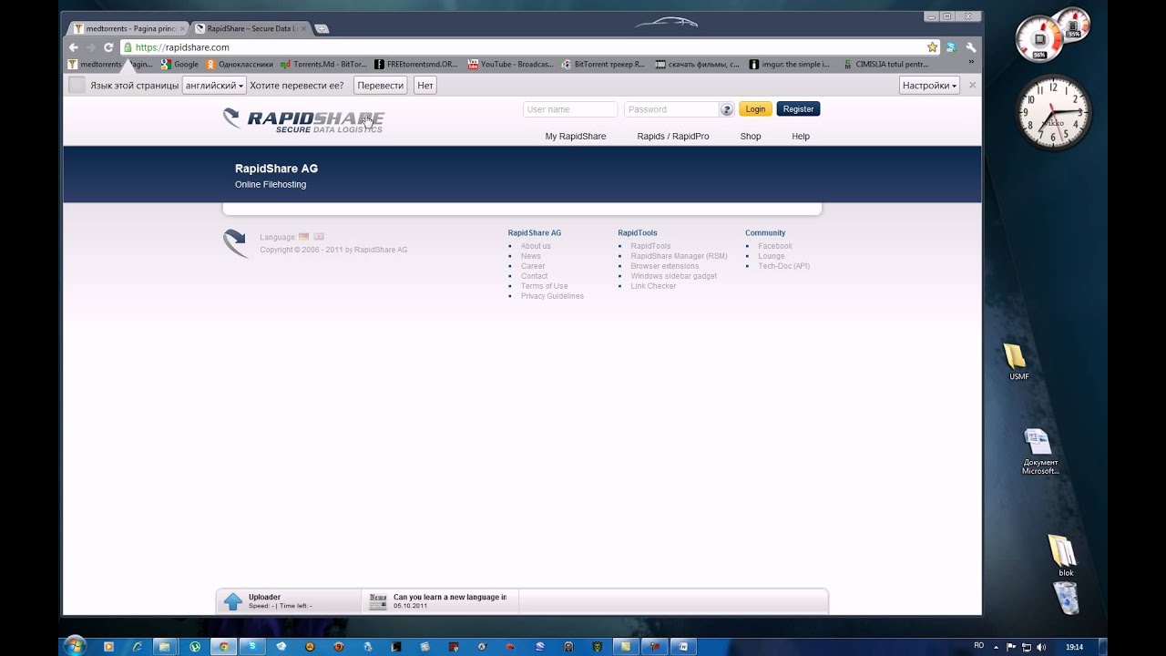This screenshot has width=1166, height=656.
Task: Open the news headline 'Can you learn a new language in'
Action: pyautogui.click(x=450, y=597)
